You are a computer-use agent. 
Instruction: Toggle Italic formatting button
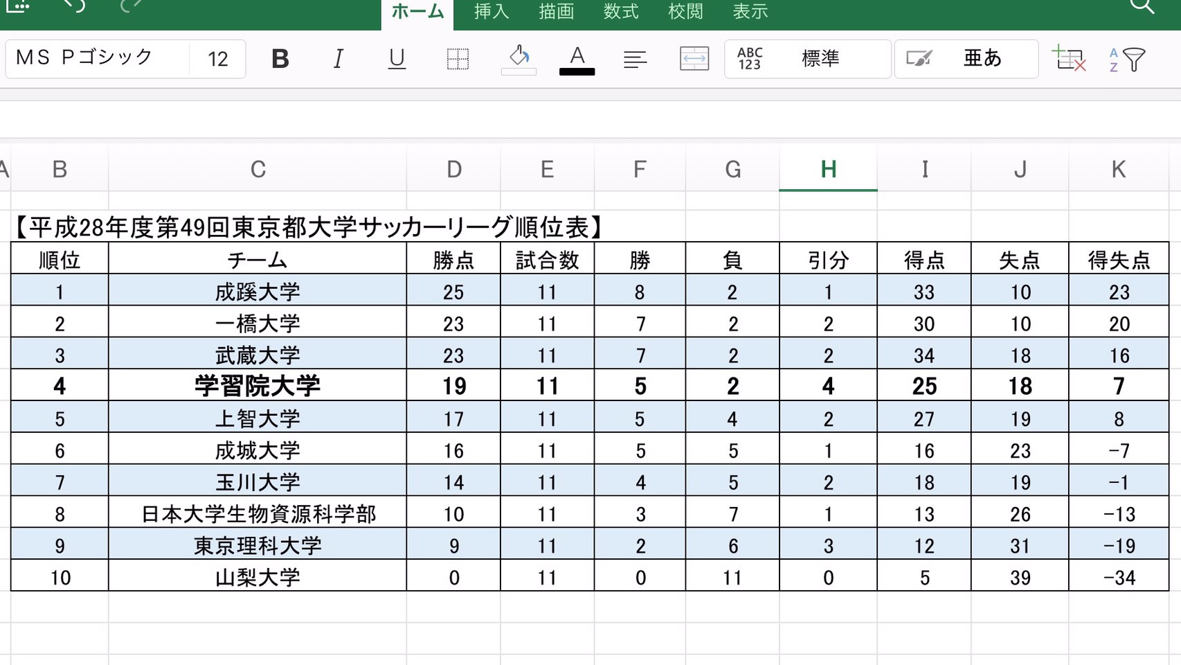click(x=339, y=60)
